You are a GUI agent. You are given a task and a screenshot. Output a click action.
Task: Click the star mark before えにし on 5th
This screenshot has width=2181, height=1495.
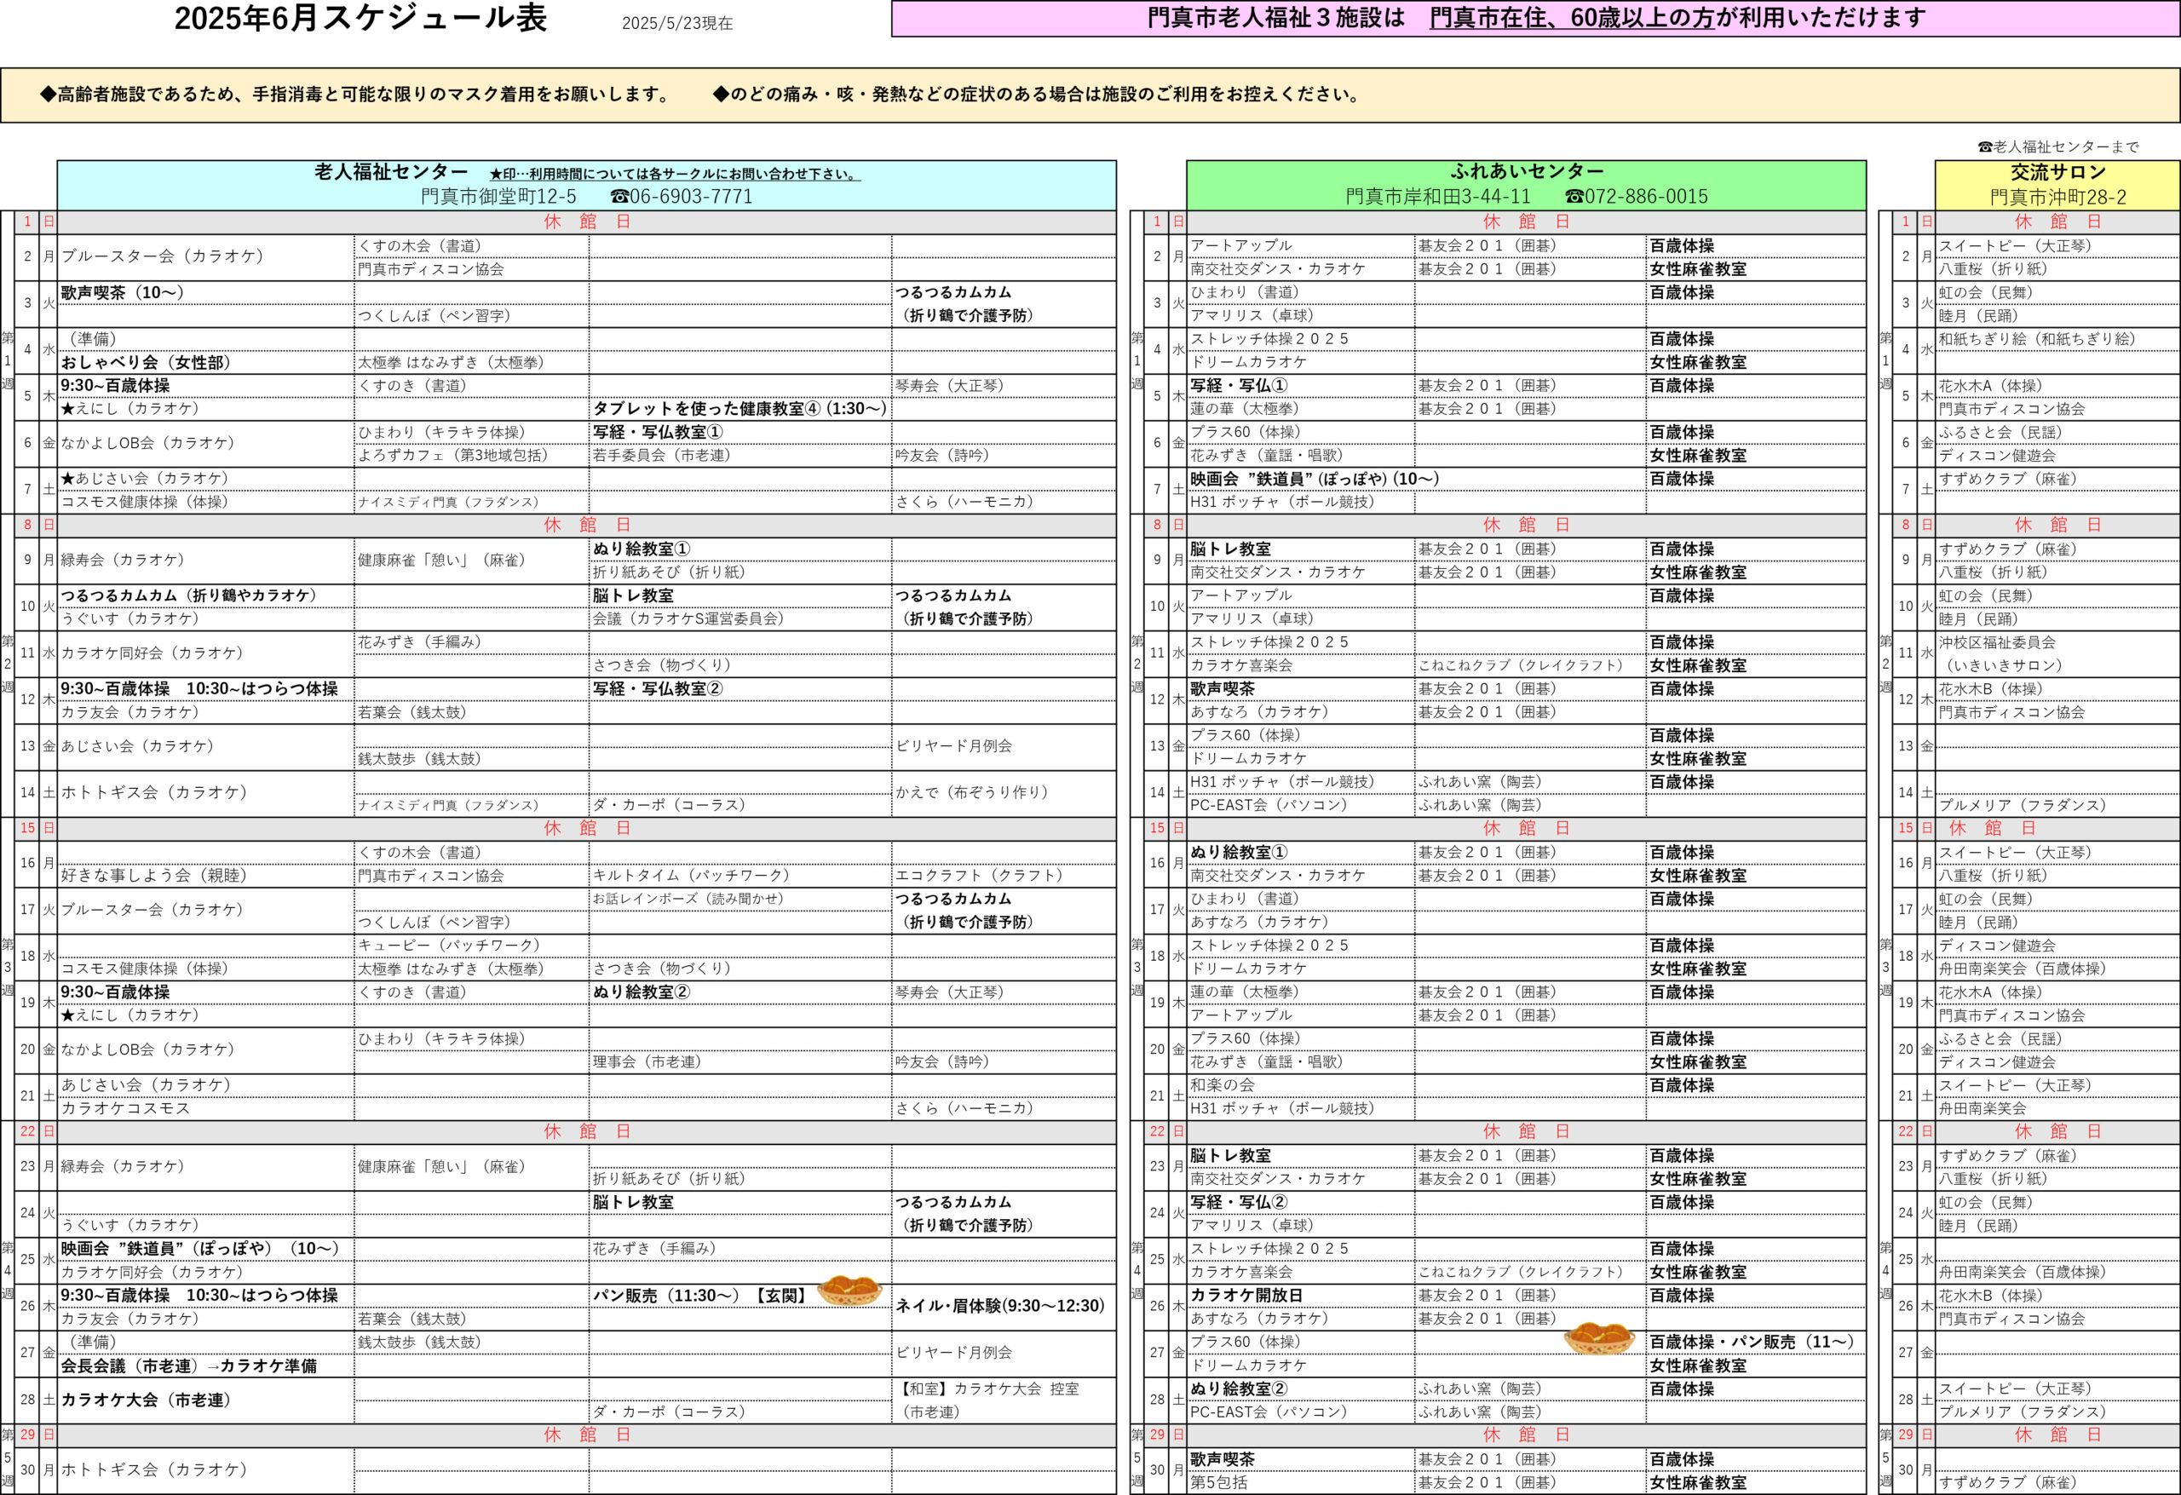[67, 409]
